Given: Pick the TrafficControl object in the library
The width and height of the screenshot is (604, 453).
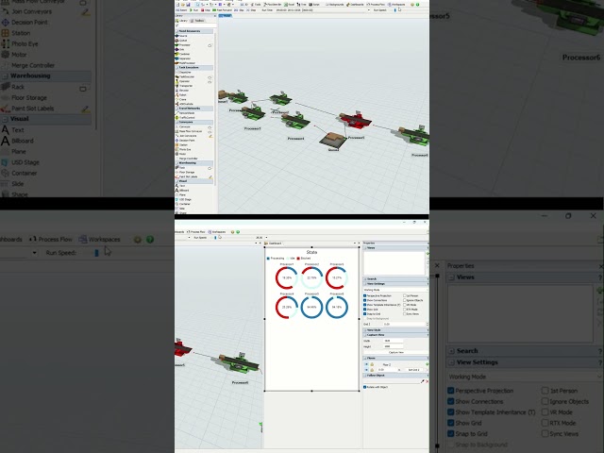Looking at the screenshot, I should tap(185, 117).
